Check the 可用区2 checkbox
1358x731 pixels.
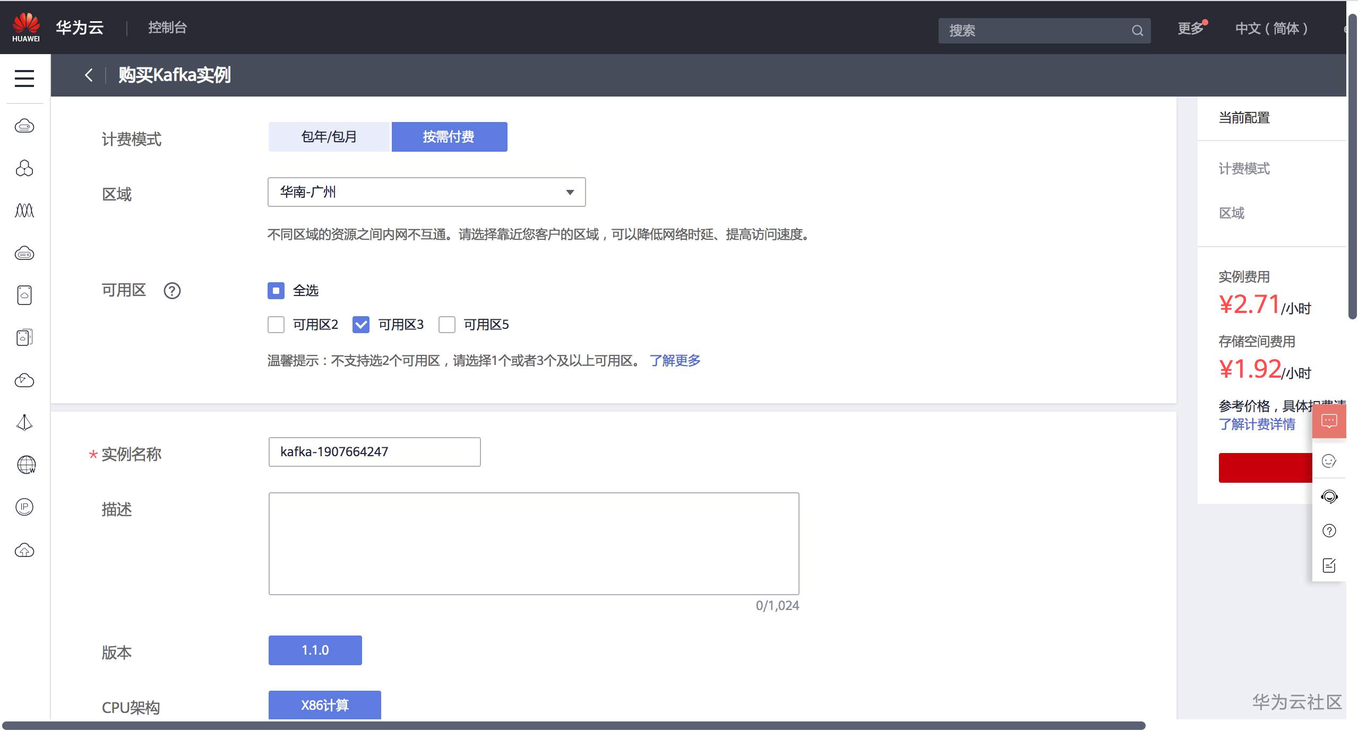point(276,325)
